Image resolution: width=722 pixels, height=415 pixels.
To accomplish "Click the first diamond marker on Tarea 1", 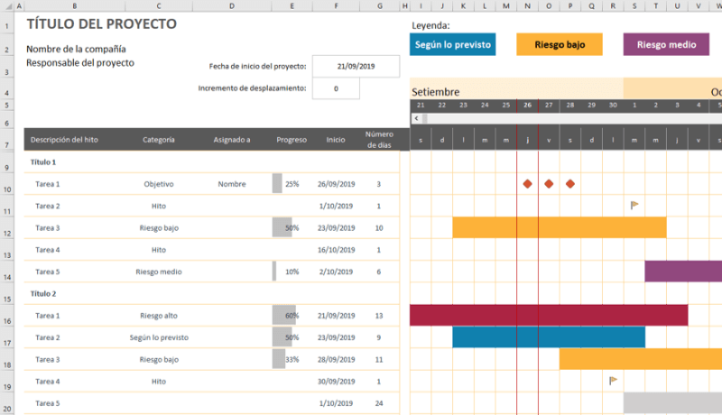I will click(x=527, y=184).
